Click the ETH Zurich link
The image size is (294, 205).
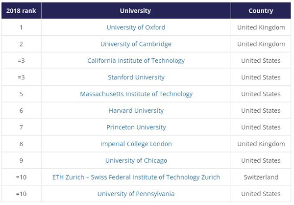pos(136,177)
